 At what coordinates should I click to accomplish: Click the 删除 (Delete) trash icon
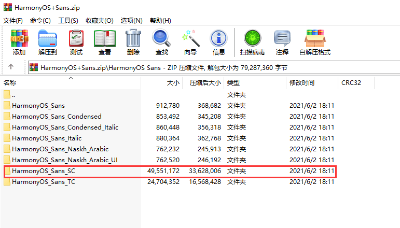[x=133, y=38]
